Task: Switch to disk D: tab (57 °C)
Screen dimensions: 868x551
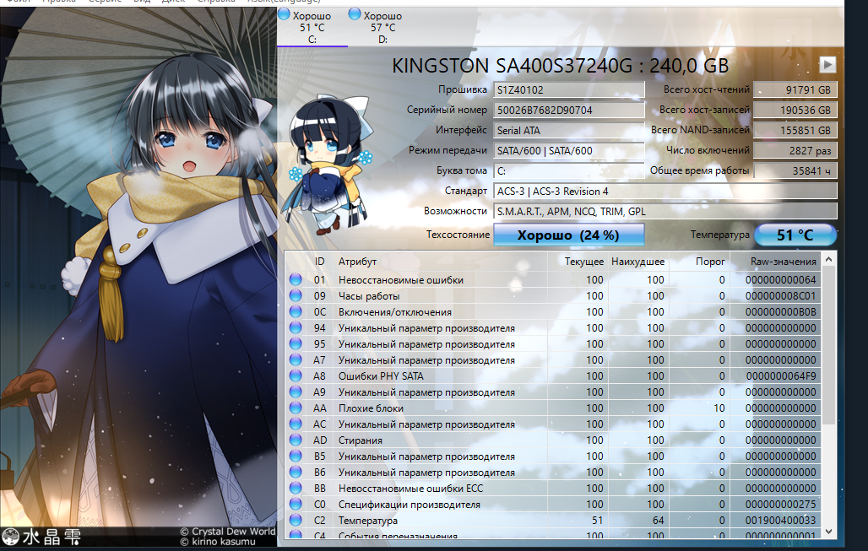Action: pyautogui.click(x=382, y=26)
